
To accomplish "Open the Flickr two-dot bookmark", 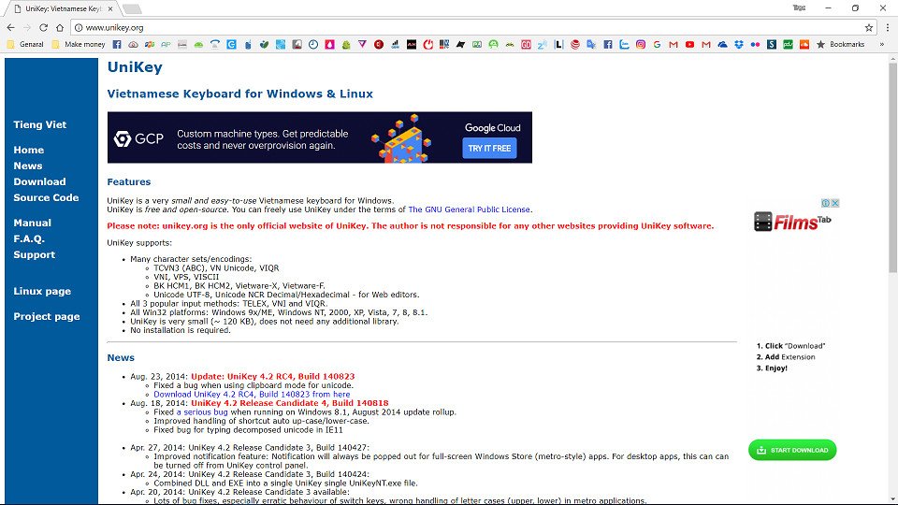I will pos(756,45).
